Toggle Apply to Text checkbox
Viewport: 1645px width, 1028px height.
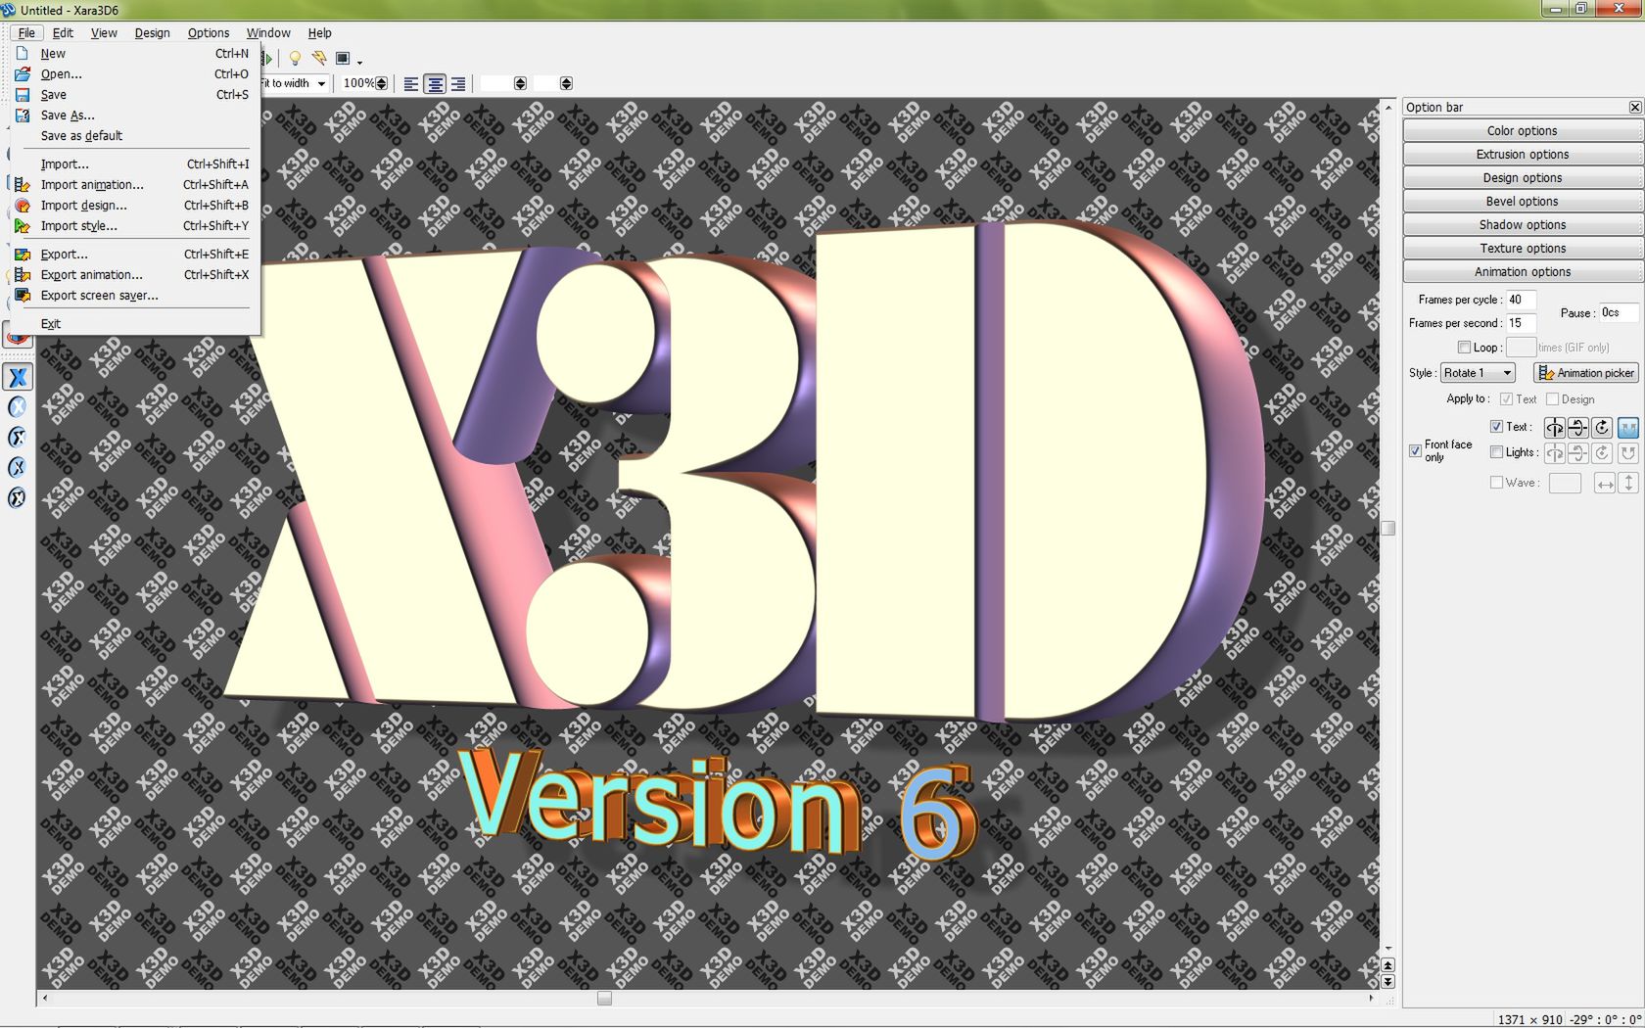(1506, 398)
